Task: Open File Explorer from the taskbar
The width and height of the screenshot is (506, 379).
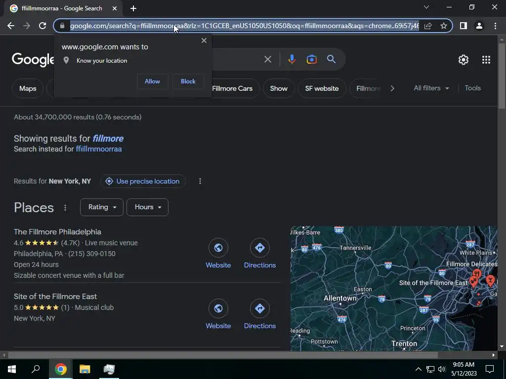Action: pyautogui.click(x=85, y=369)
